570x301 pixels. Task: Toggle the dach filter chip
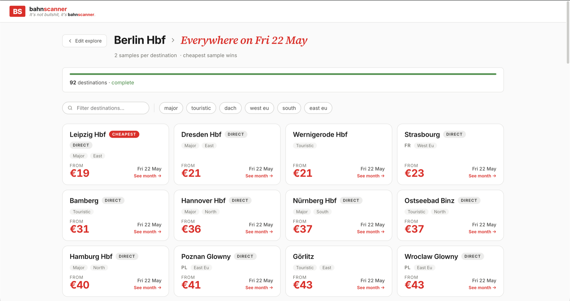pos(230,108)
